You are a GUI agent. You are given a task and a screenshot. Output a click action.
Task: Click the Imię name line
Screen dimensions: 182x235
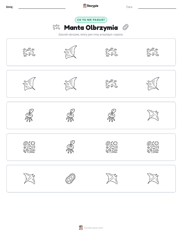42,8
